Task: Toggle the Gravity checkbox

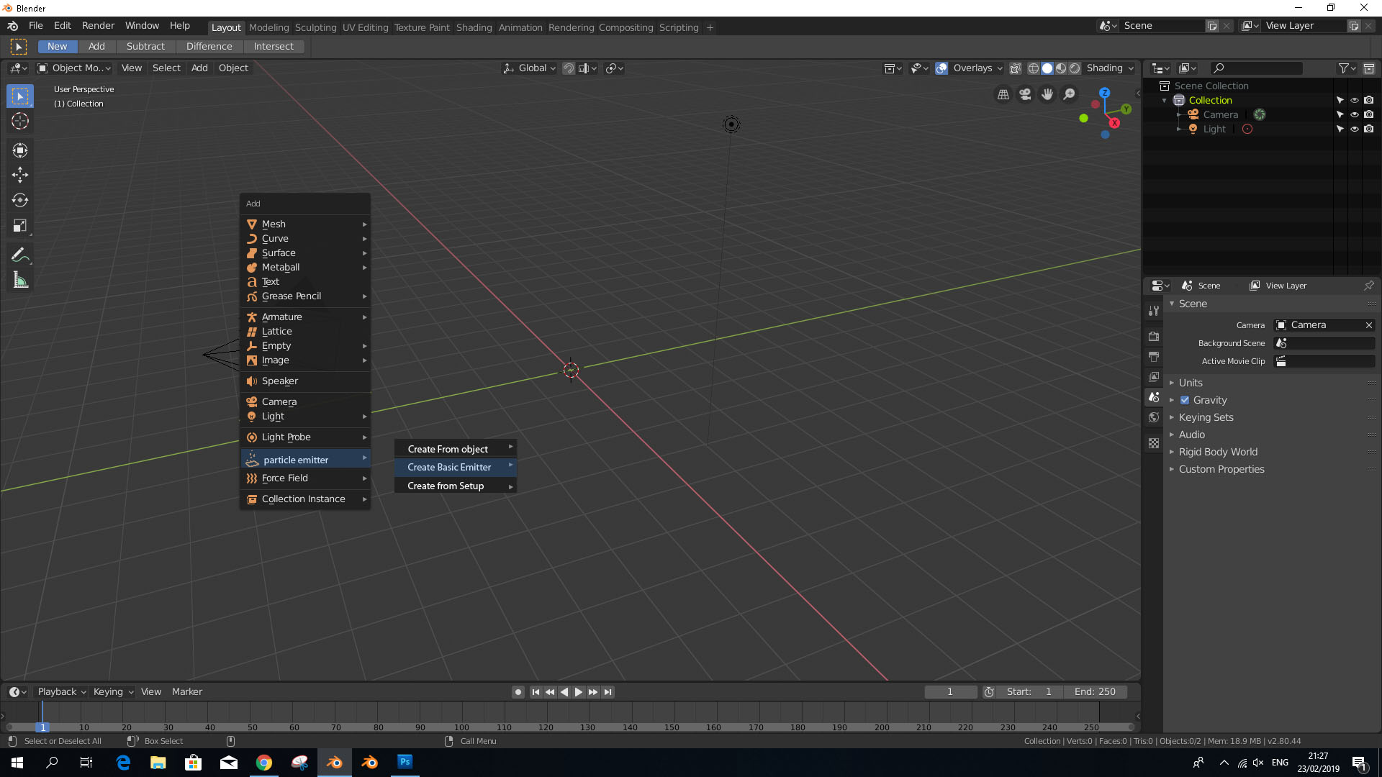Action: pyautogui.click(x=1184, y=400)
